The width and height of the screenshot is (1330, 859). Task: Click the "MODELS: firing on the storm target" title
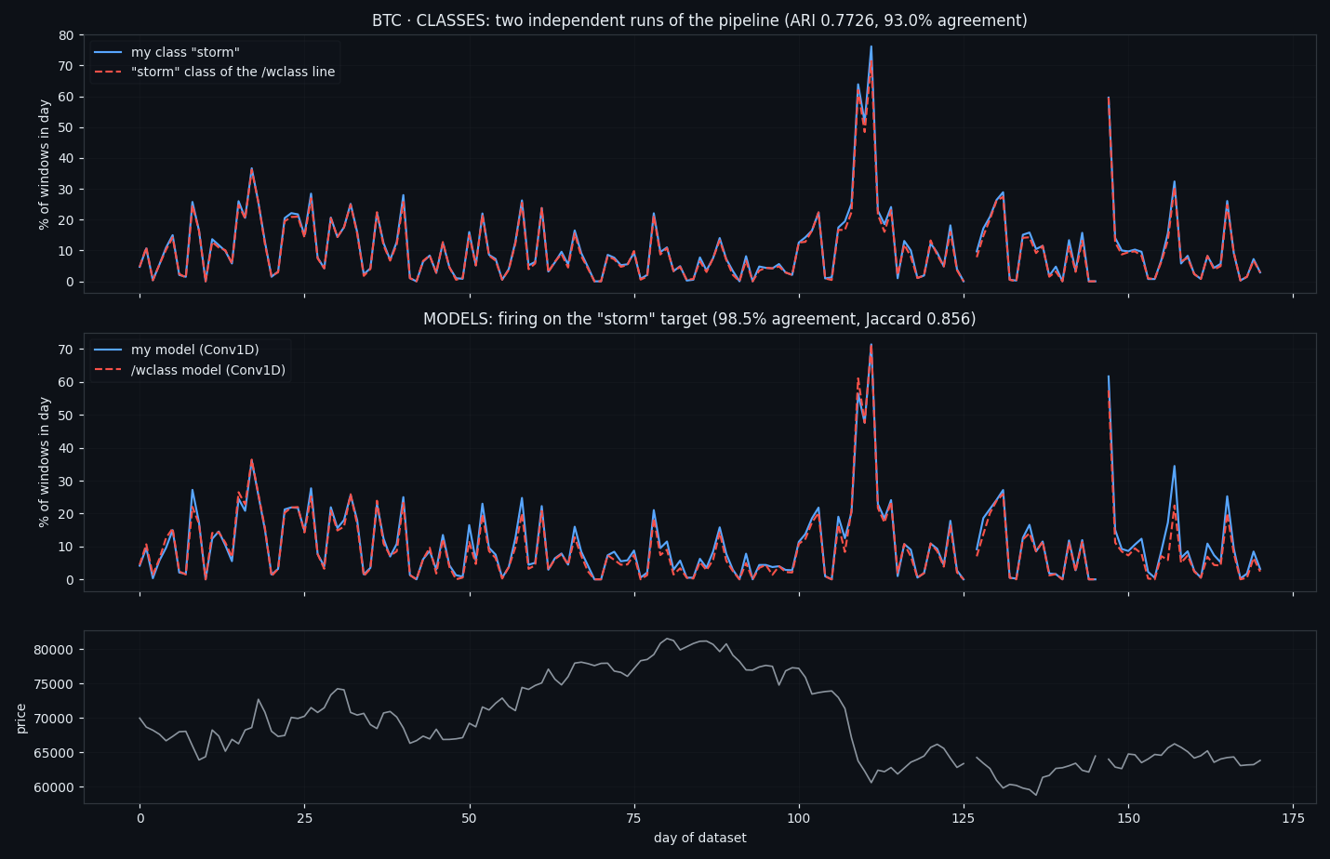(x=699, y=319)
